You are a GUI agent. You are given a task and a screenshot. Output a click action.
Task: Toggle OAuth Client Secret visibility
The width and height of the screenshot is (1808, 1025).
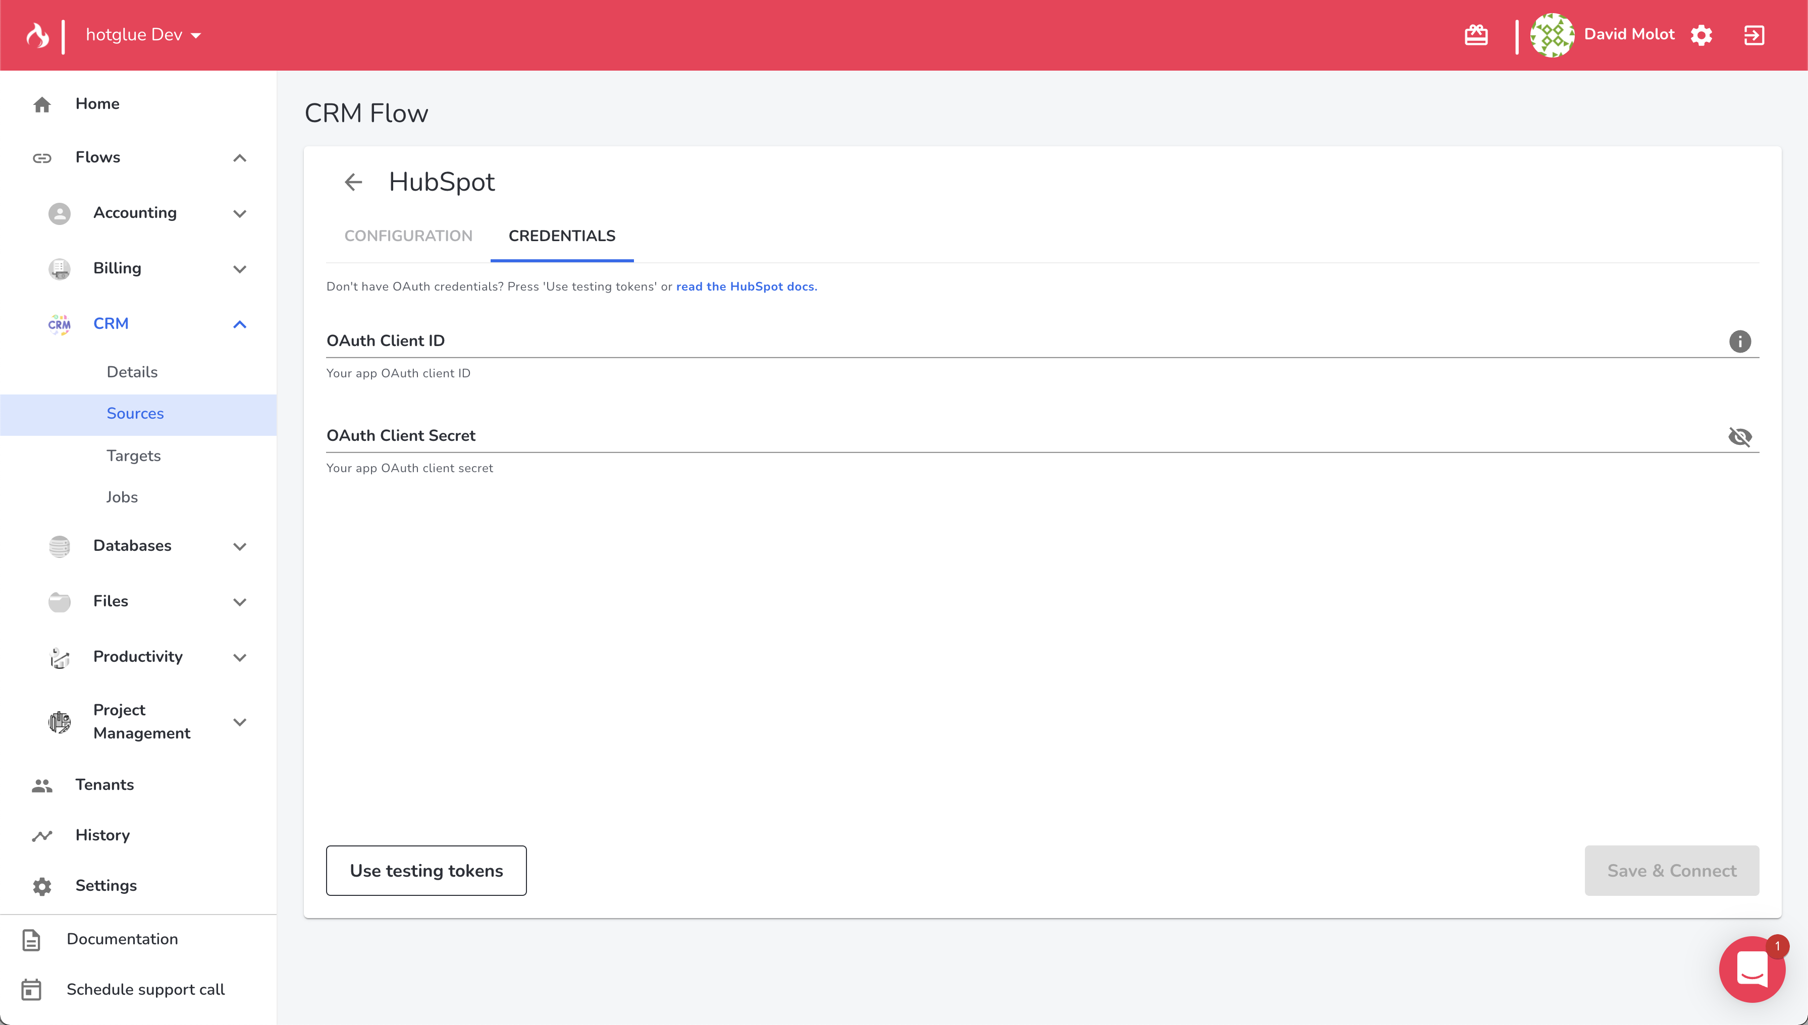(x=1740, y=436)
